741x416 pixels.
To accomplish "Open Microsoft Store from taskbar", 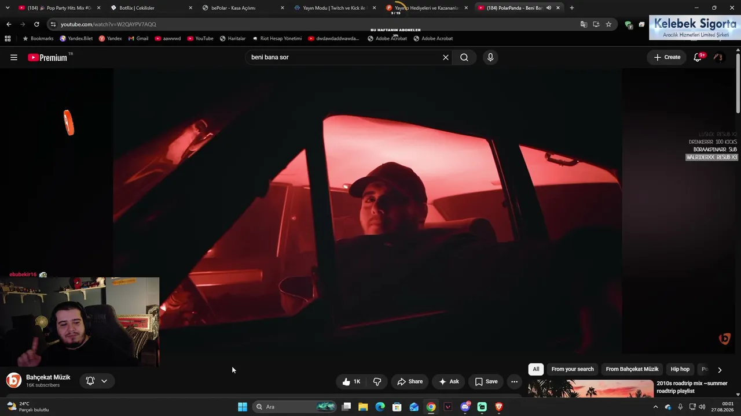I will pos(397,407).
